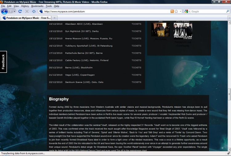Open the recent pages history dropdown arrow

tap(14, 11)
